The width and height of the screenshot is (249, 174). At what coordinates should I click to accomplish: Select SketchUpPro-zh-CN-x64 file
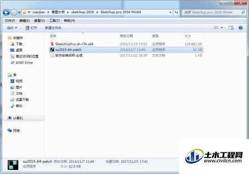coord(74,44)
